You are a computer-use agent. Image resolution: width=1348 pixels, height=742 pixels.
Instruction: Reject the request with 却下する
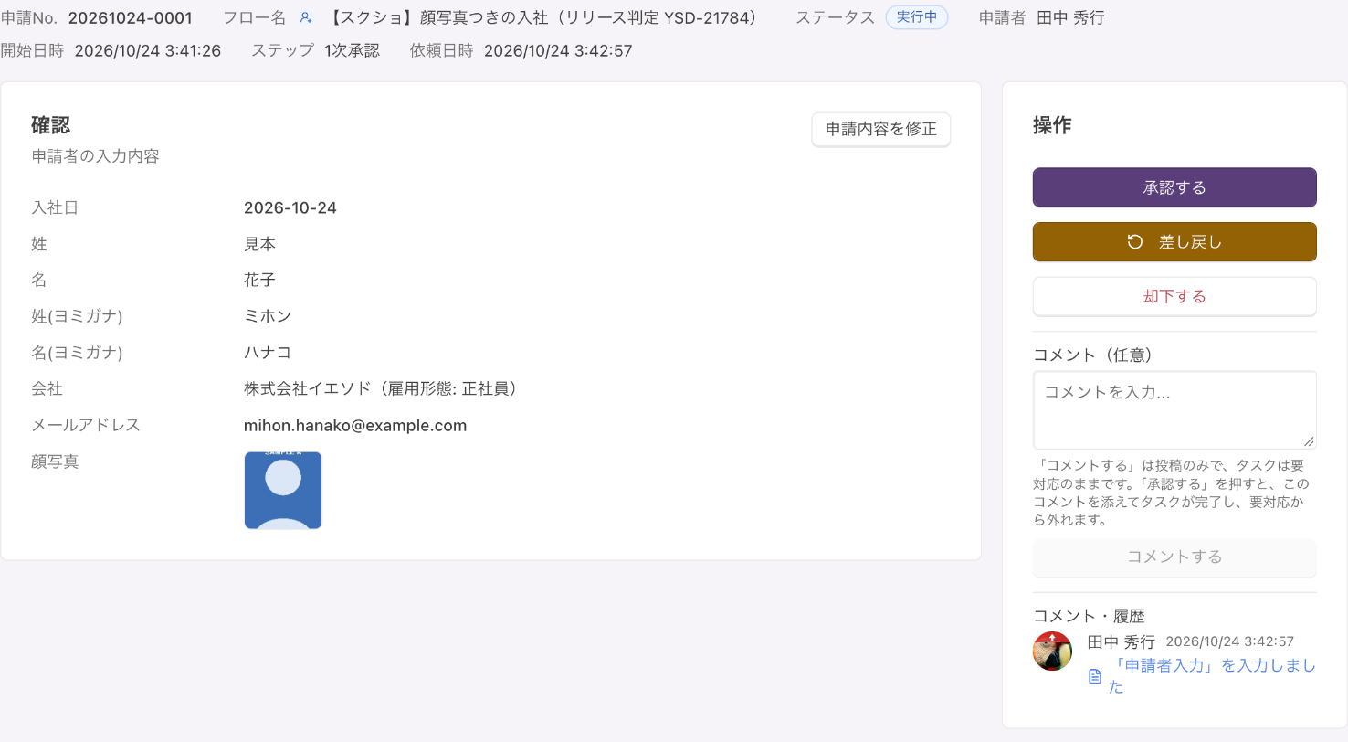pos(1174,296)
